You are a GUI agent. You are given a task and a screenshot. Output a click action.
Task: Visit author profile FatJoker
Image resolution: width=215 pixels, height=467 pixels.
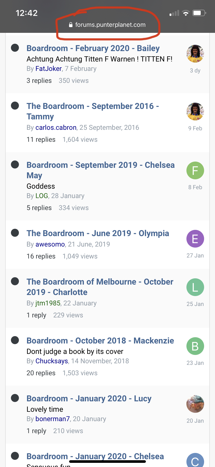click(49, 69)
